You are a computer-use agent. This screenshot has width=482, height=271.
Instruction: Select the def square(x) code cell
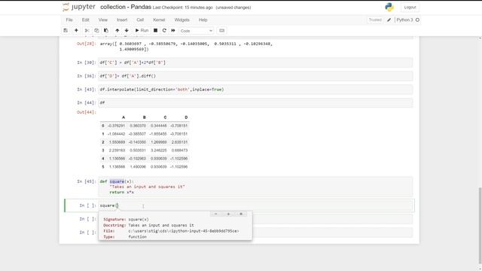(255, 187)
